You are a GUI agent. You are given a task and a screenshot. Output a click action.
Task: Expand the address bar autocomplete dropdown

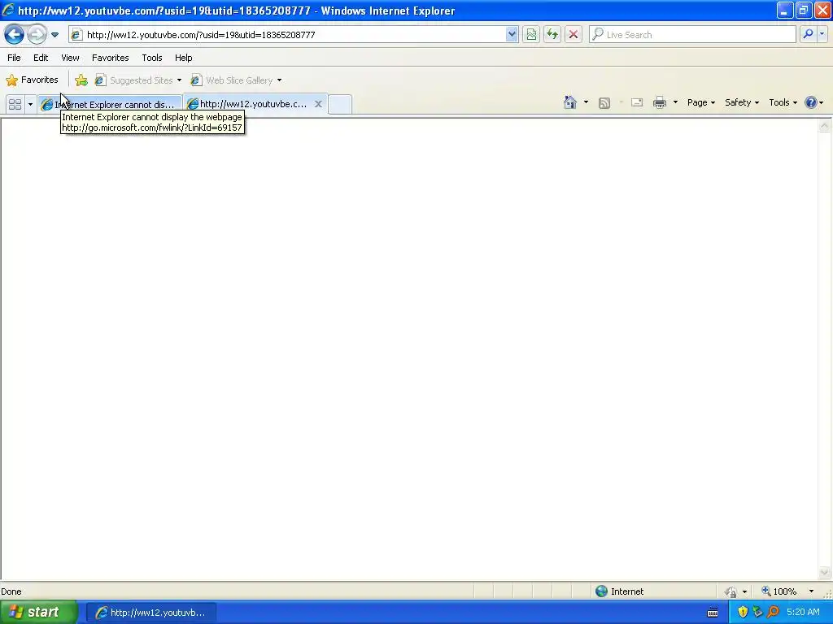tap(512, 34)
